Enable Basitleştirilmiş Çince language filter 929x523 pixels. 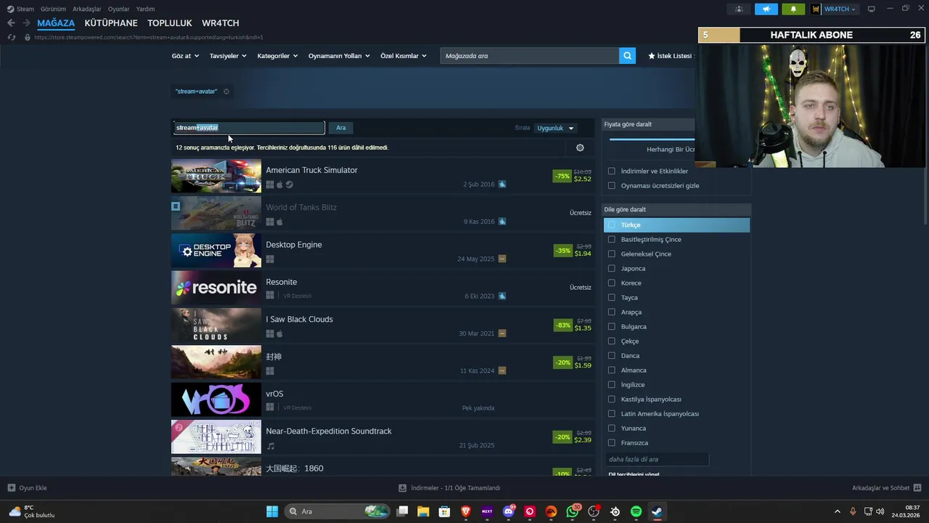(612, 240)
